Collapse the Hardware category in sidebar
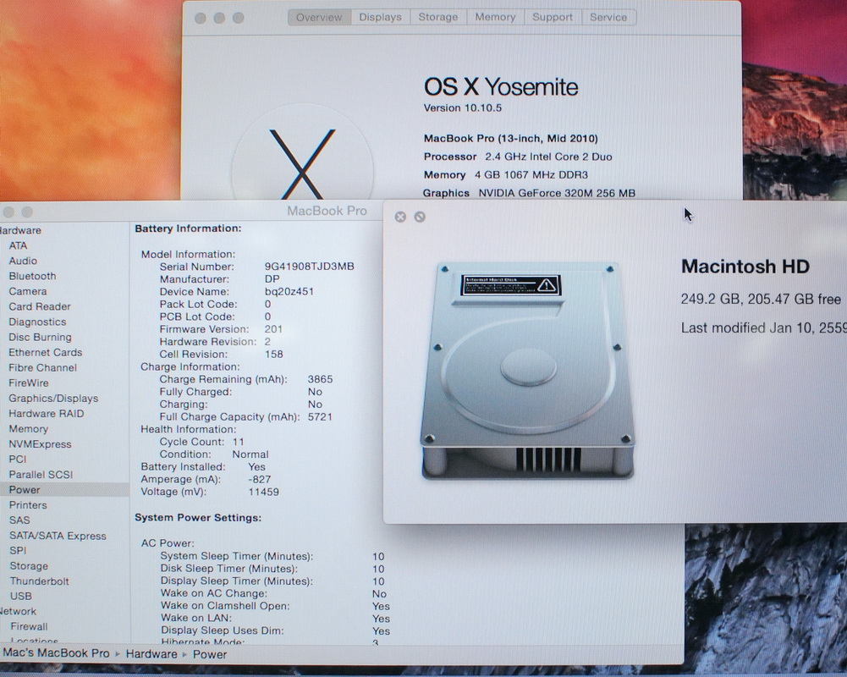Viewport: 847px width, 677px height. pos(20,230)
